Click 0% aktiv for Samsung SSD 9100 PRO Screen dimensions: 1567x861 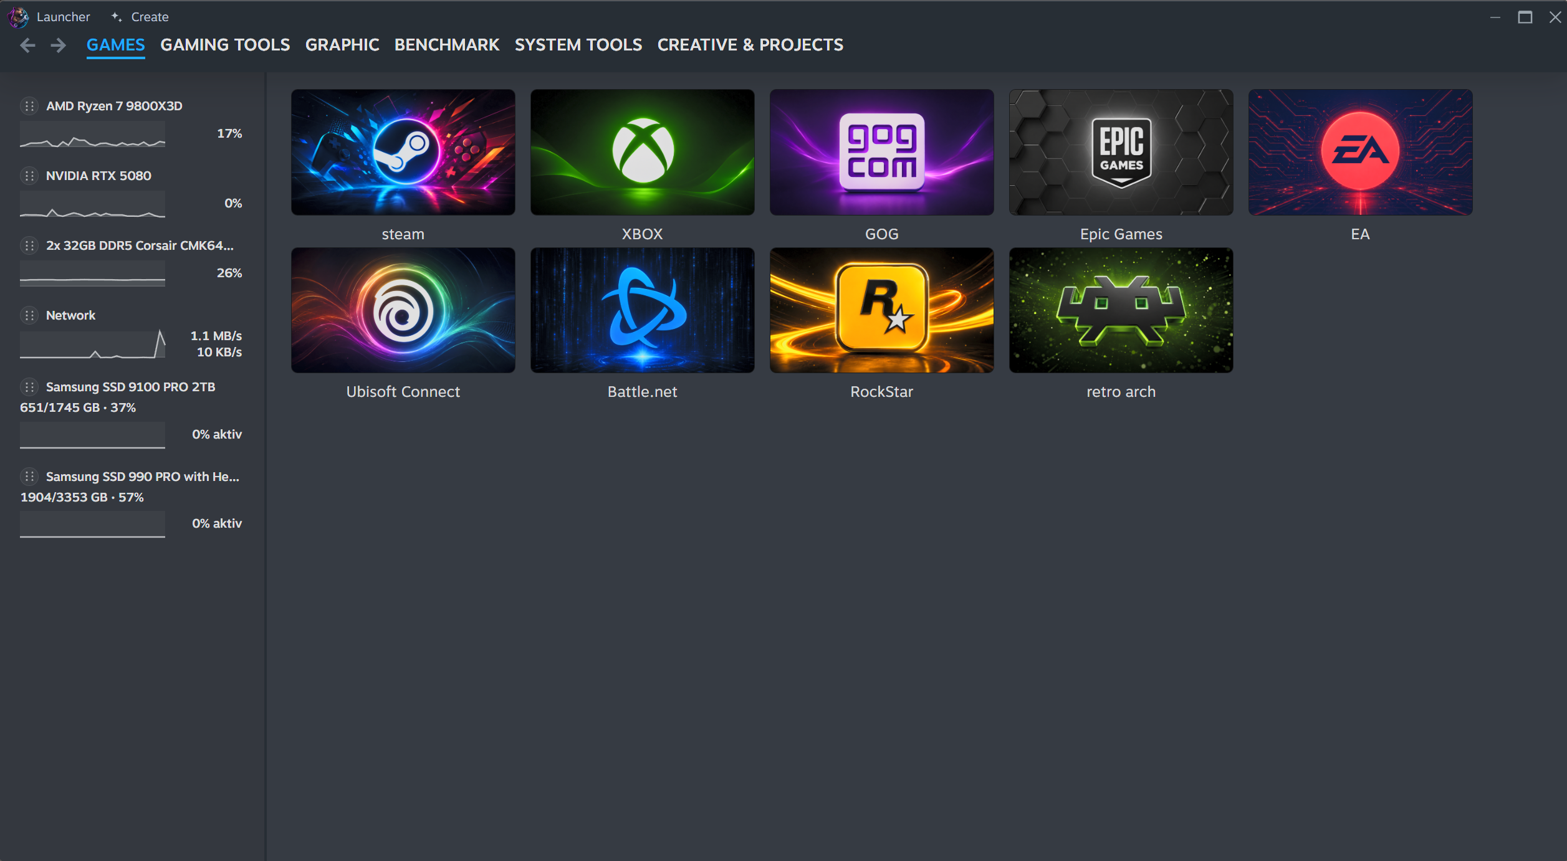pos(217,434)
